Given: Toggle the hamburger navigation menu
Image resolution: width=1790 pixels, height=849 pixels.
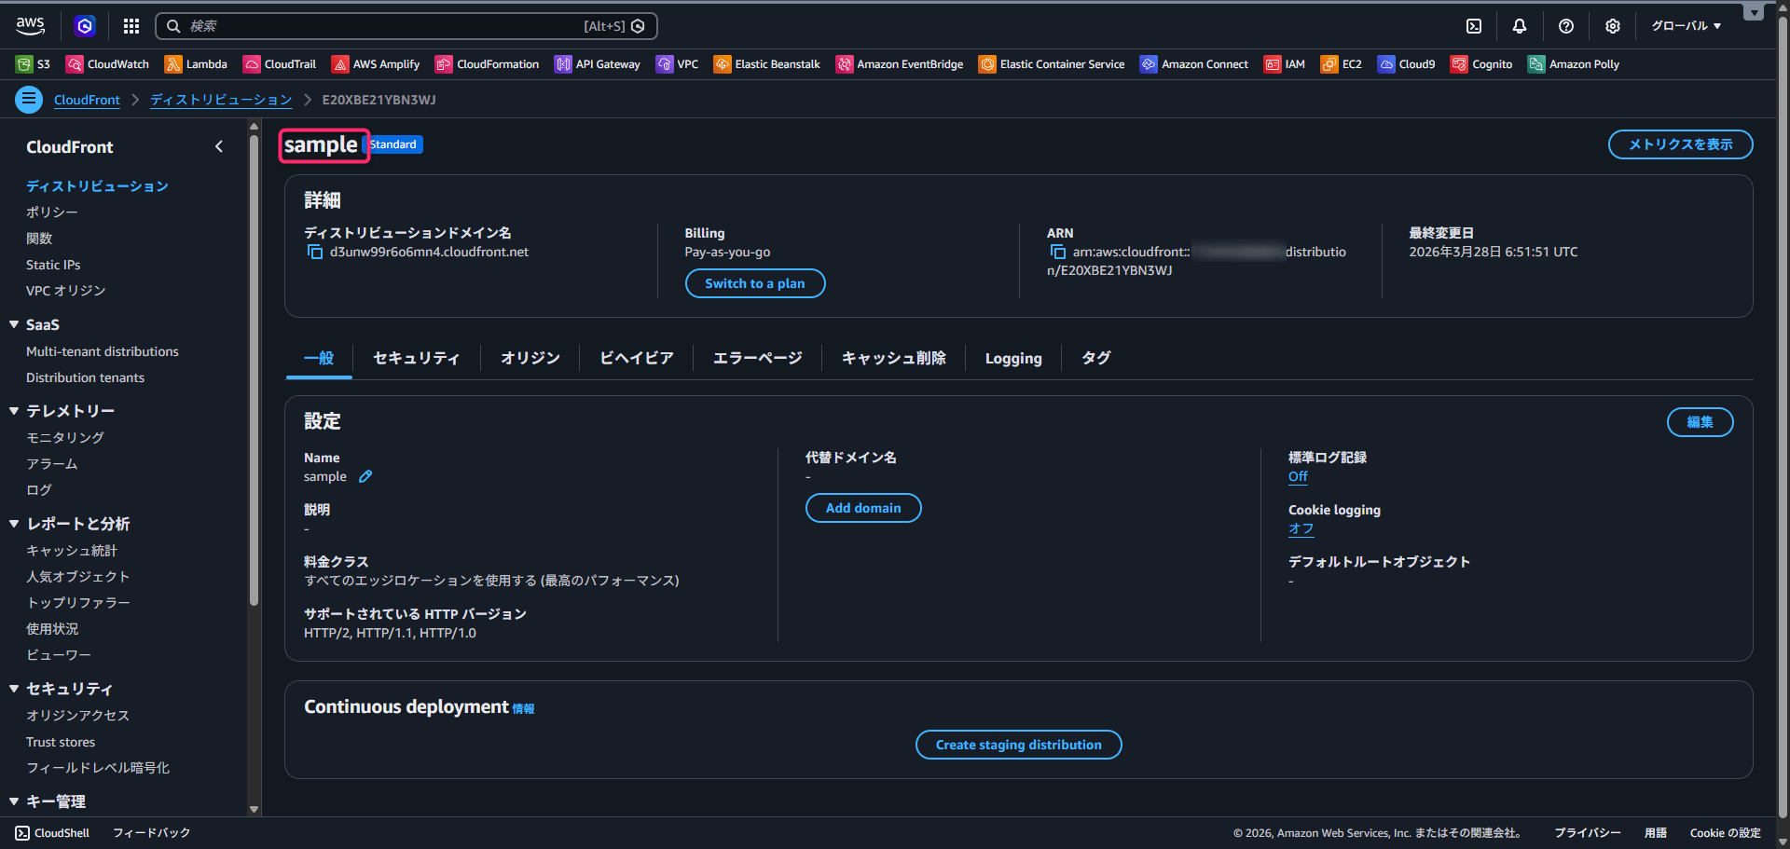Looking at the screenshot, I should [29, 99].
